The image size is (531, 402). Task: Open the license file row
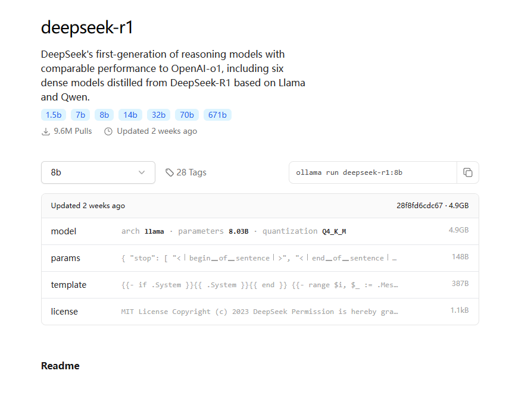[260, 312]
